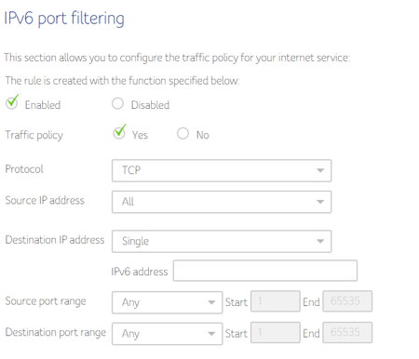The image size is (419, 359).
Task: Click the Destination port range Start field
Action: coord(276,332)
